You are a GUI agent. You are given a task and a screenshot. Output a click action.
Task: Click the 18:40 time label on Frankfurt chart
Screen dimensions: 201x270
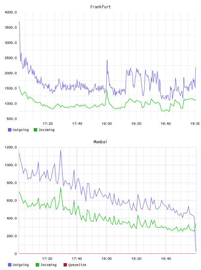[x=166, y=124]
